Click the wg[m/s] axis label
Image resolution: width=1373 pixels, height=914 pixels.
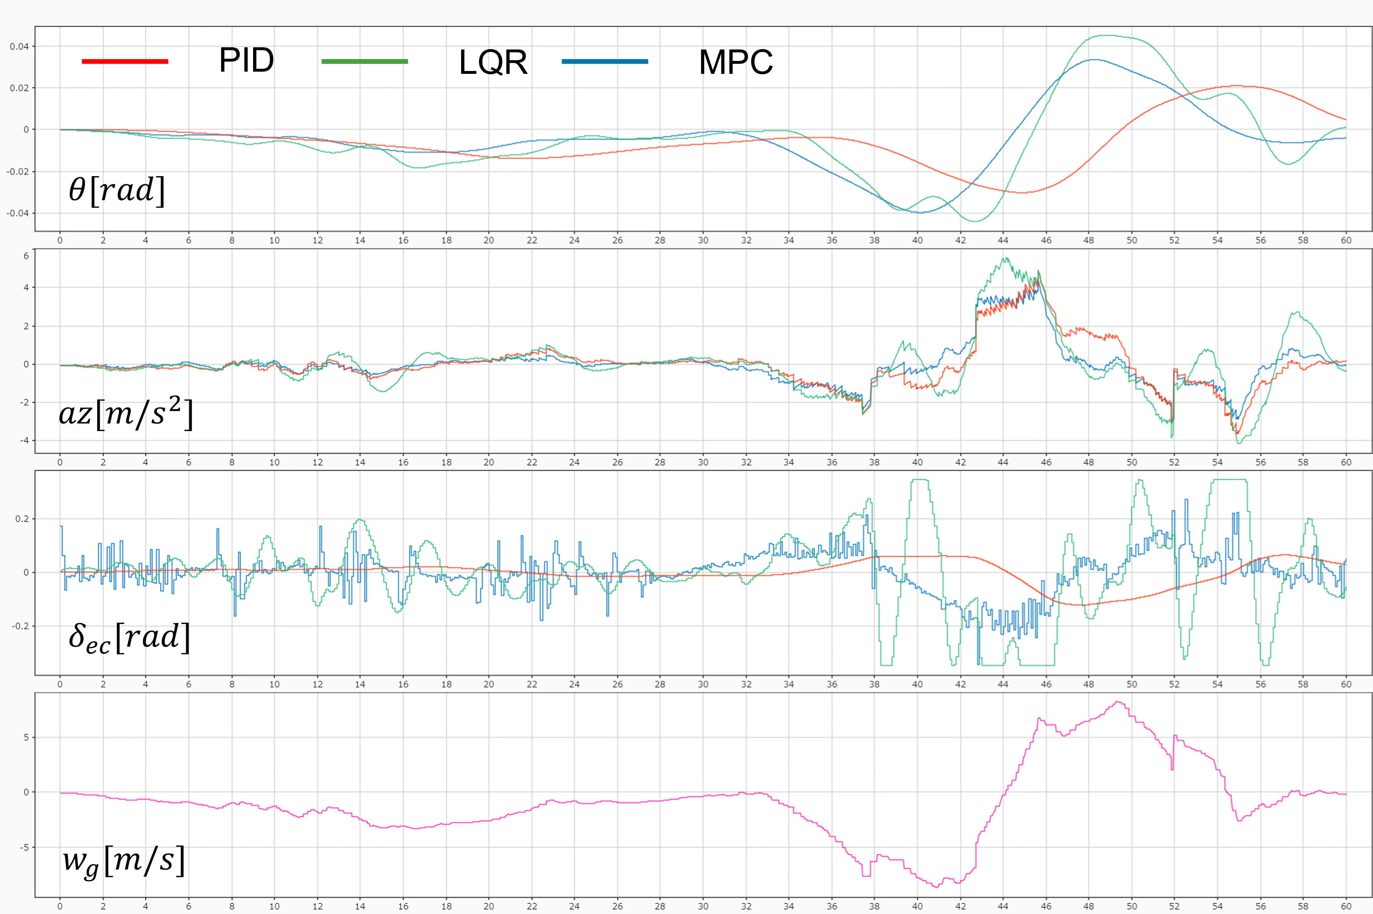click(x=124, y=861)
